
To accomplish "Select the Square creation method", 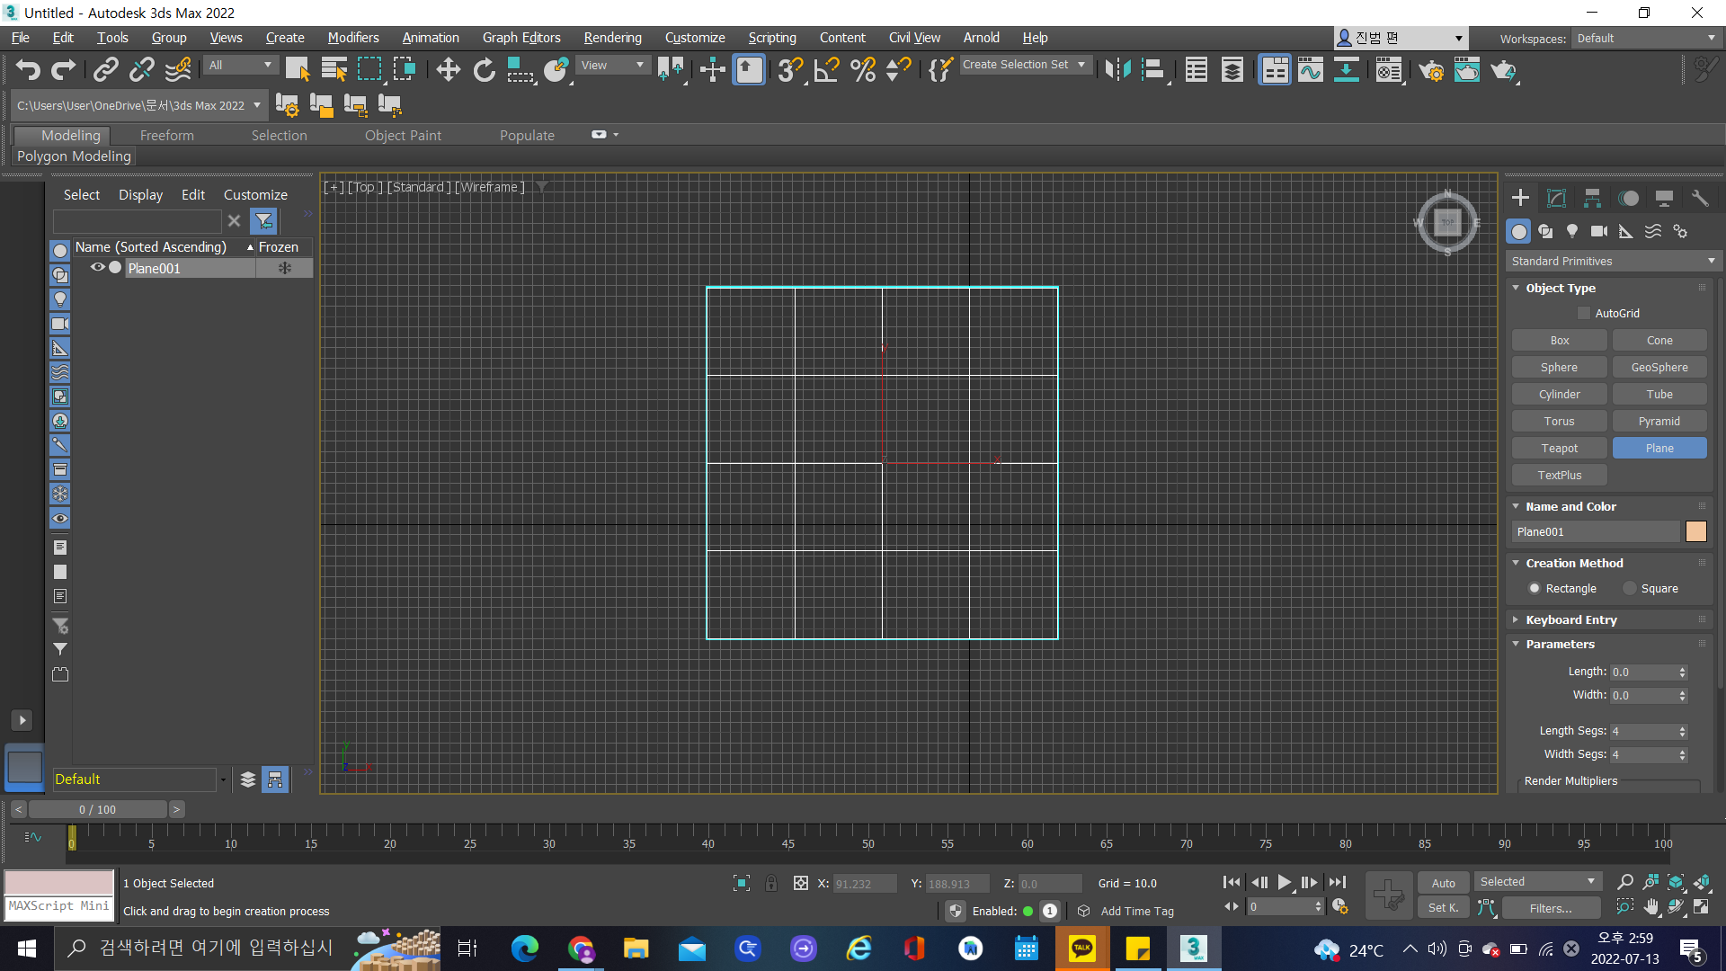I will 1630,588.
